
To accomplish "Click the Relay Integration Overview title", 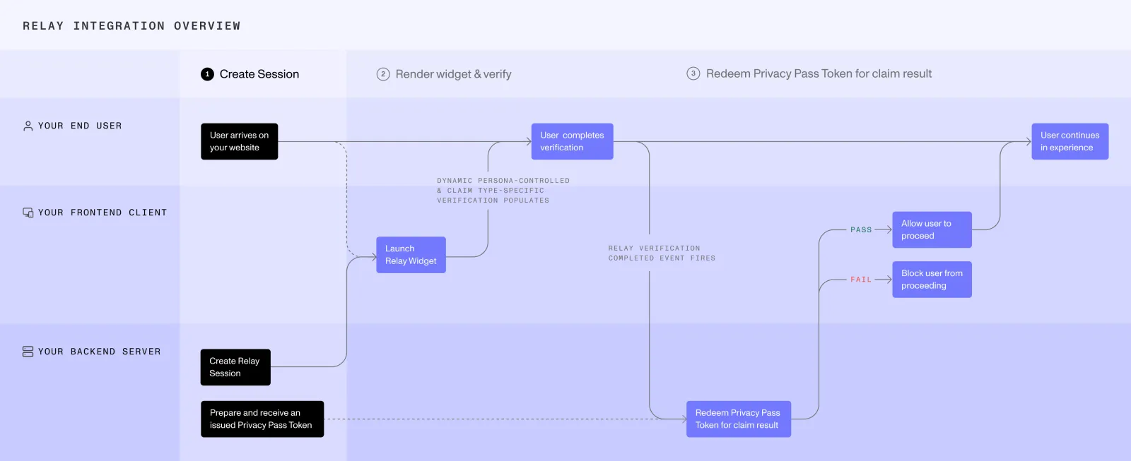I will point(131,26).
